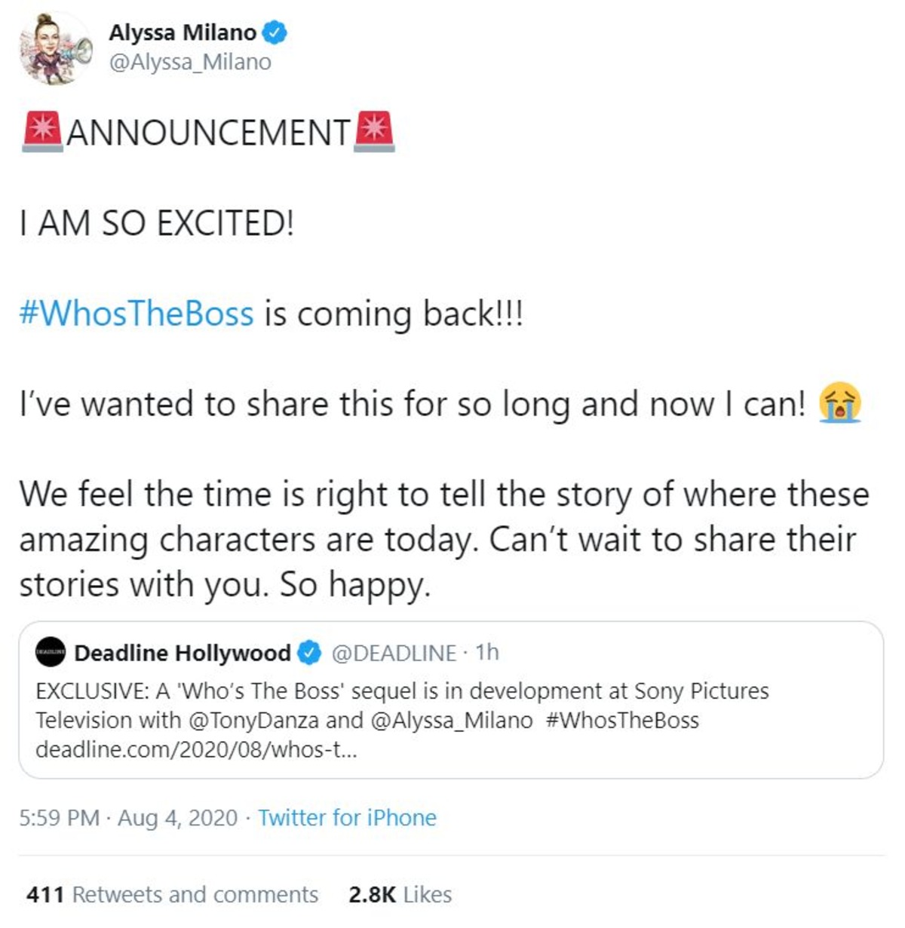Click the @Alyssa_Milano handle under the name
This screenshot has height=928, width=905.
pyautogui.click(x=190, y=62)
